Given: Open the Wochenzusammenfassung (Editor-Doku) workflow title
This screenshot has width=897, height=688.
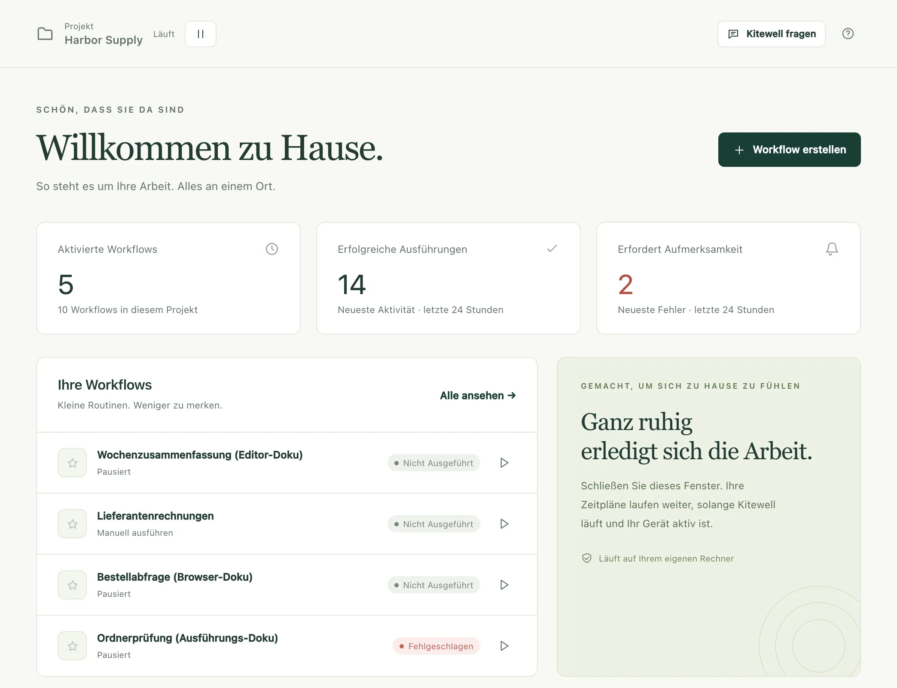Looking at the screenshot, I should pyautogui.click(x=200, y=455).
